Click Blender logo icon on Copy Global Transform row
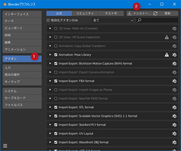The width and height of the screenshot is (181, 151). coord(174,46)
